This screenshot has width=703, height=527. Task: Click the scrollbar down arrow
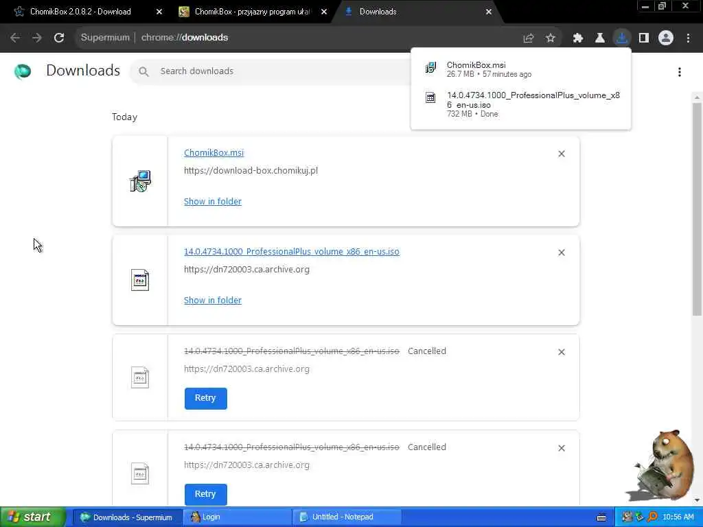pyautogui.click(x=697, y=500)
